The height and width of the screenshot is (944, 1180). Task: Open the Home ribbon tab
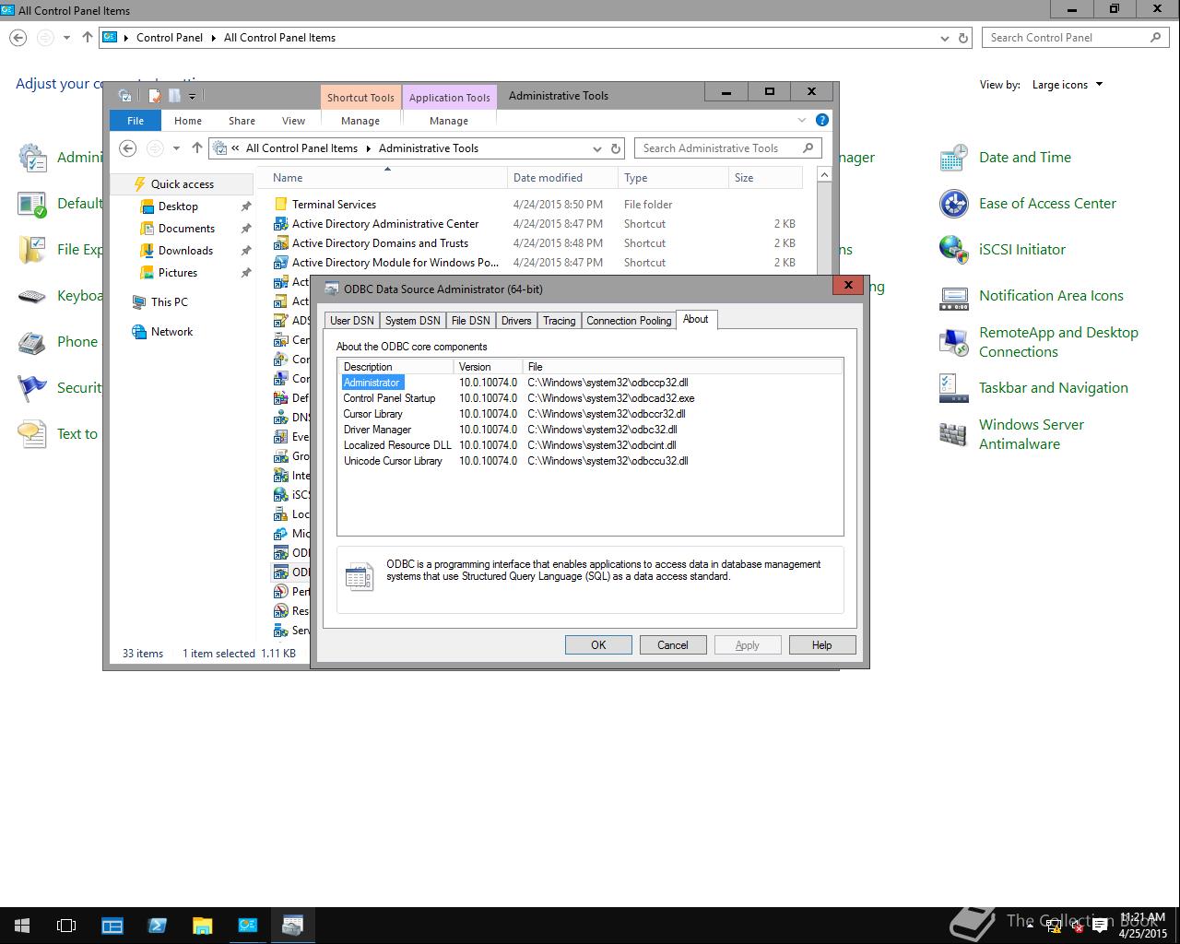[188, 121]
